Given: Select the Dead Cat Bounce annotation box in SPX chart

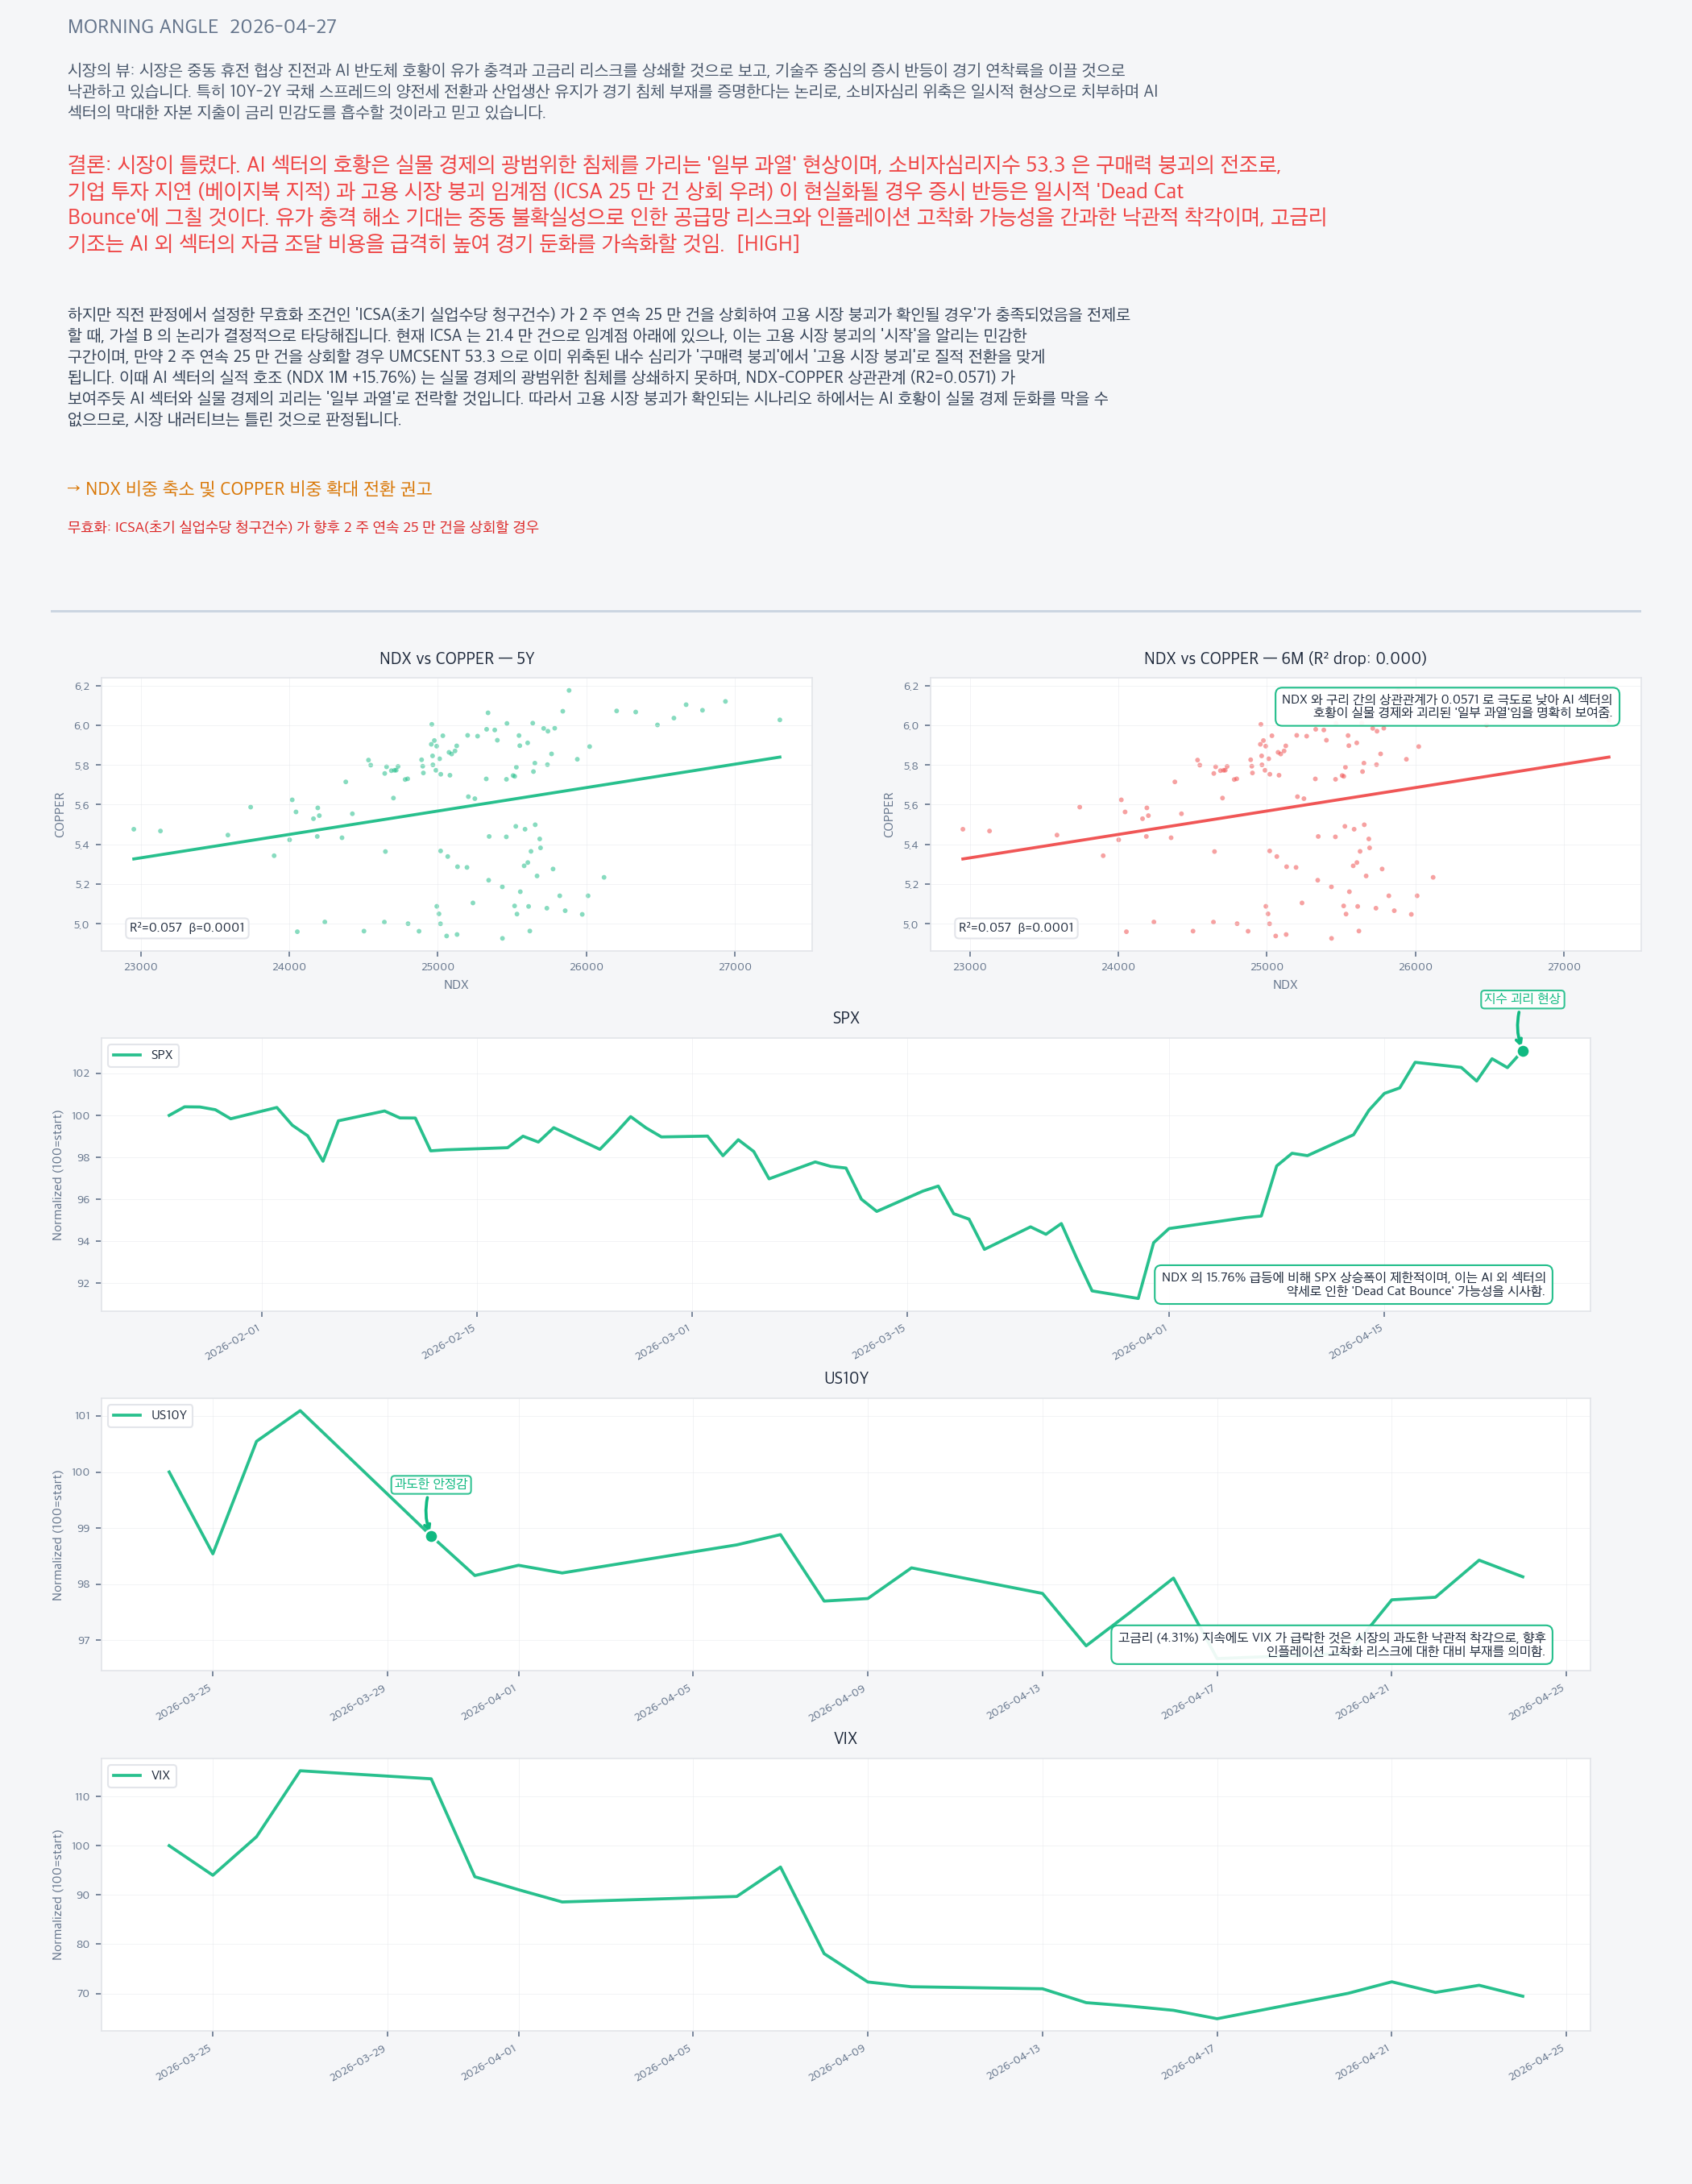Looking at the screenshot, I should [1353, 1284].
